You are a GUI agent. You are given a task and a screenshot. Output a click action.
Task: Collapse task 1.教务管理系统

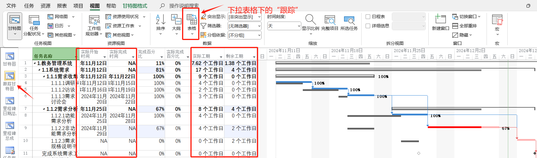tap(35, 63)
